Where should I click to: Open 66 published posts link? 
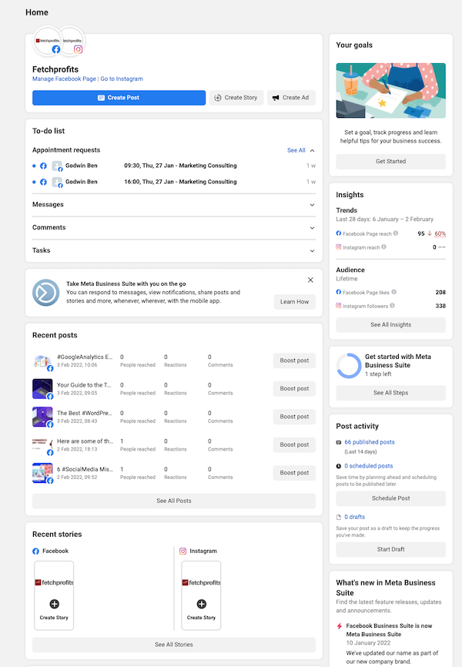click(x=370, y=442)
